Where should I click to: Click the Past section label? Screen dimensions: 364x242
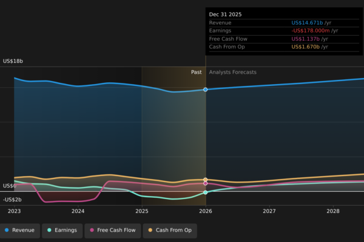(196, 72)
